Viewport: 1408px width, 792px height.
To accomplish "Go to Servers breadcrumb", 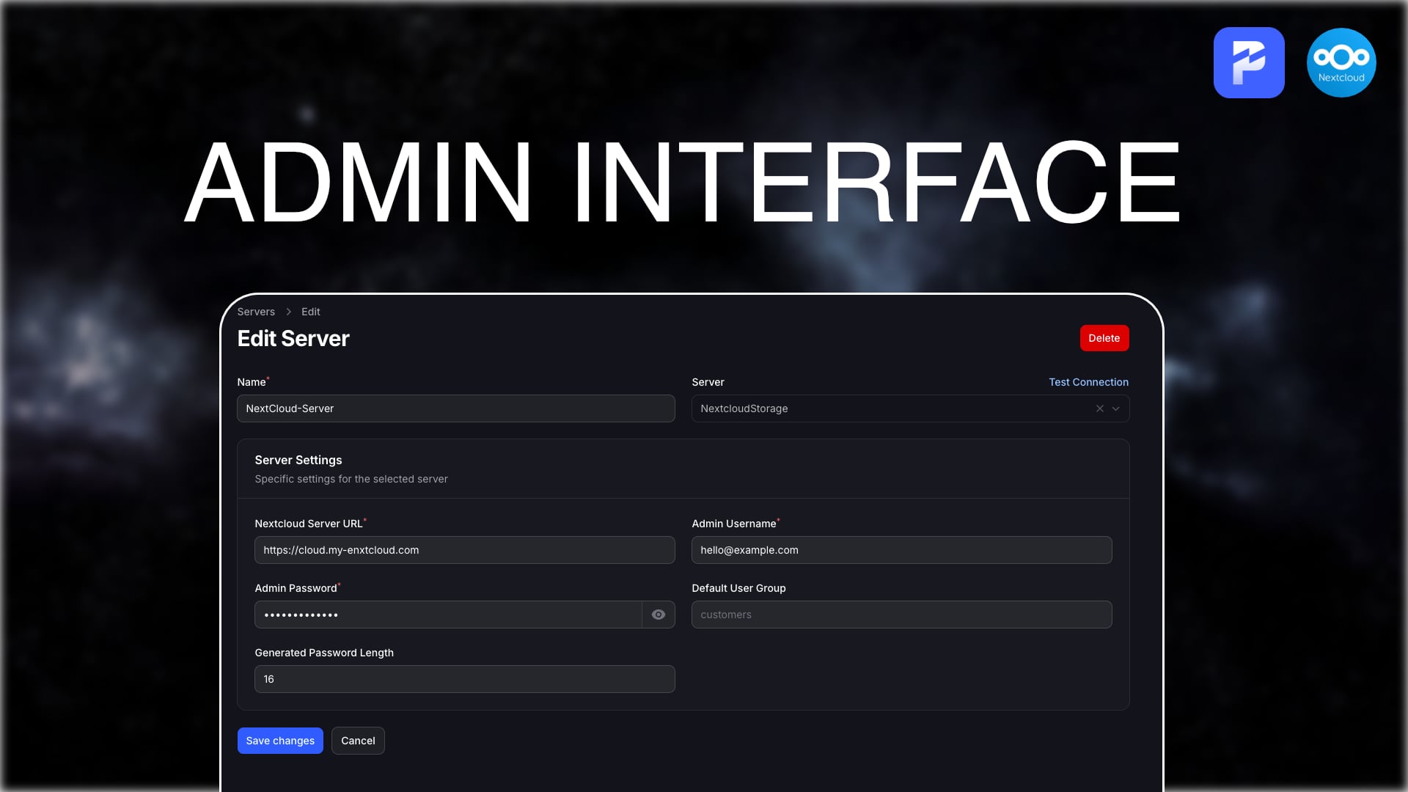I will (256, 312).
